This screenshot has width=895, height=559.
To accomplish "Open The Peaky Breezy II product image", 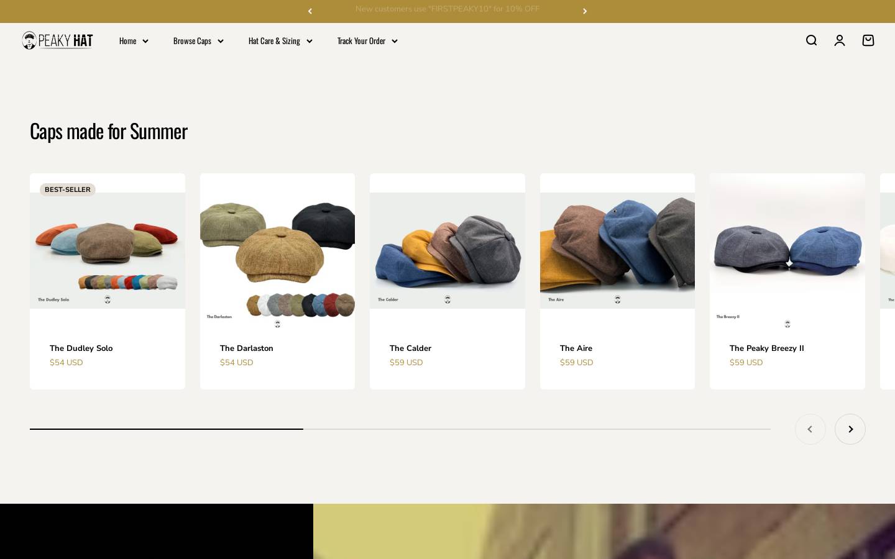I will [x=787, y=251].
